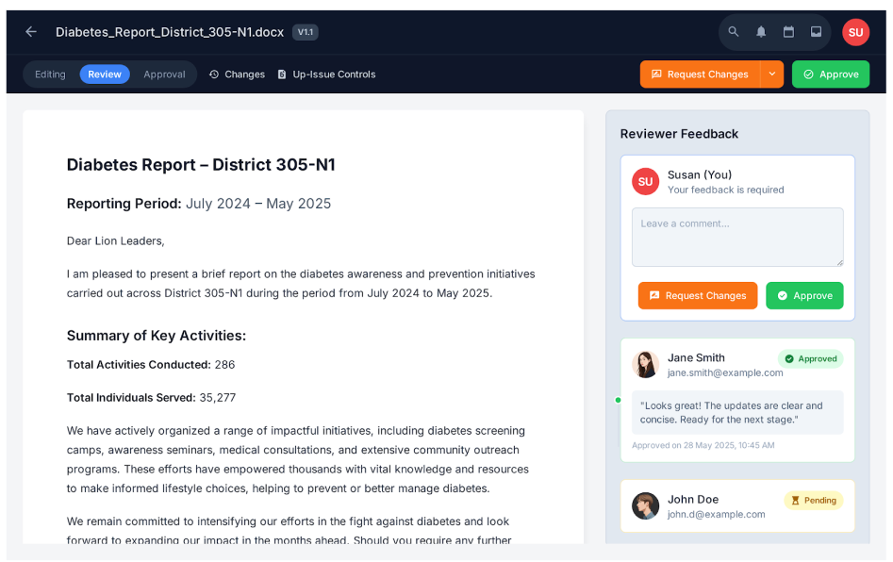The height and width of the screenshot is (562, 893).
Task: Expand the Request Changes dropdown arrow
Action: pyautogui.click(x=772, y=74)
